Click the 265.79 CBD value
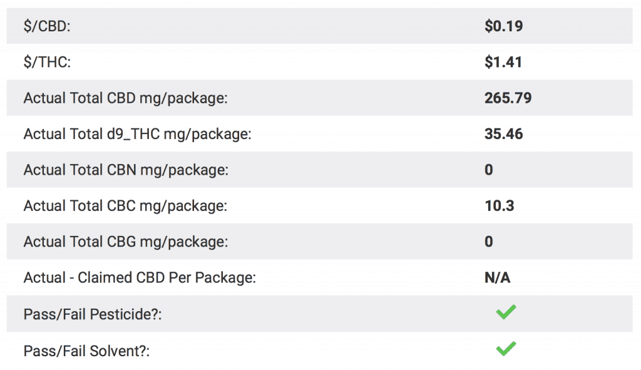The width and height of the screenshot is (641, 370). click(508, 98)
